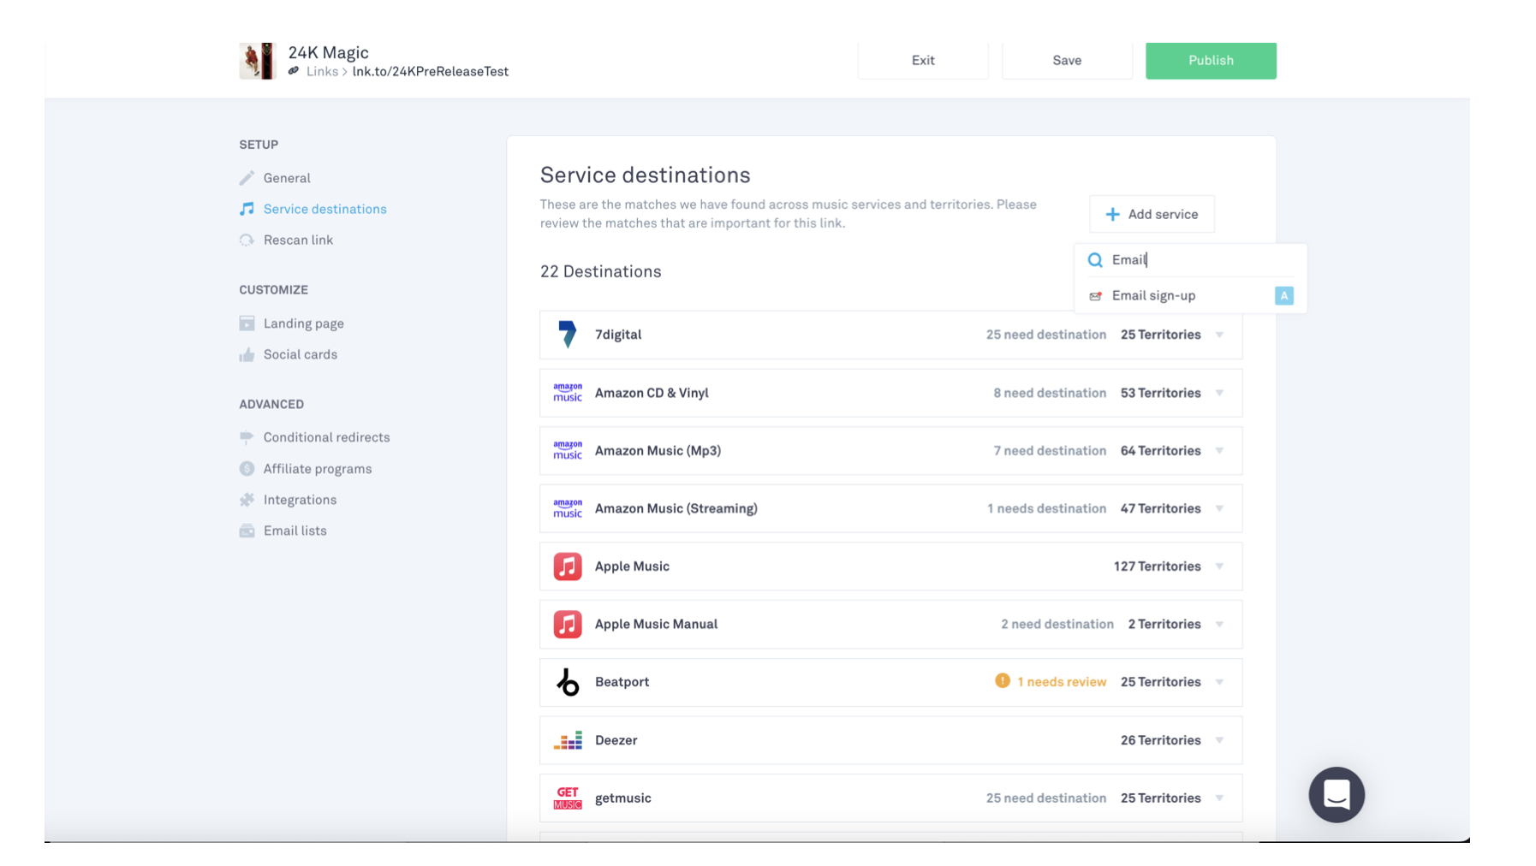Click the Apple Music Manual icon
The image size is (1536, 866).
coord(567,624)
